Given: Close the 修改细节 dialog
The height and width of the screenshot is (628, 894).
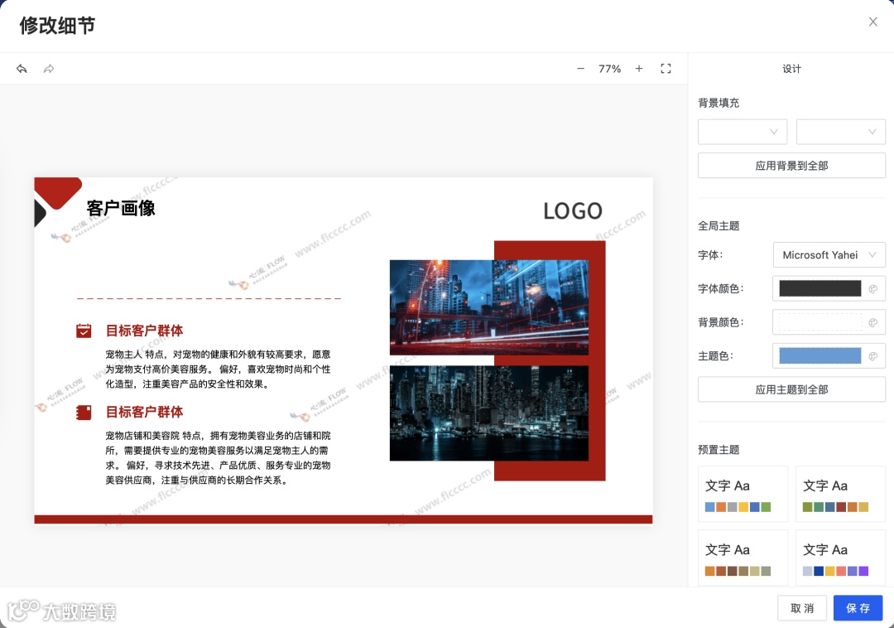Looking at the screenshot, I should click(x=873, y=22).
